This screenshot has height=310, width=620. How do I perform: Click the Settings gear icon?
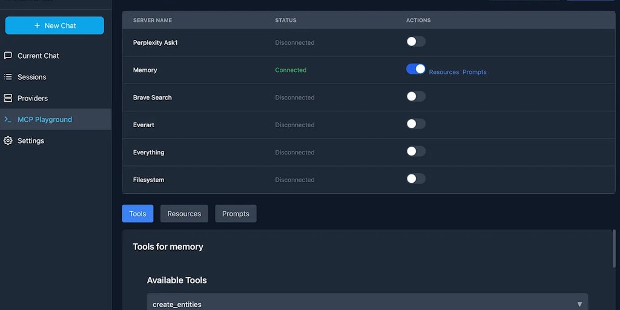(8, 140)
